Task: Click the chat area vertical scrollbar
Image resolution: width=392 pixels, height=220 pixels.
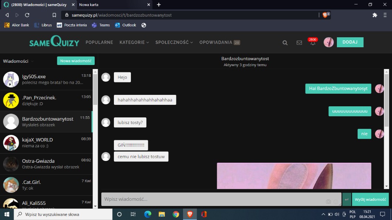Action: (x=387, y=100)
